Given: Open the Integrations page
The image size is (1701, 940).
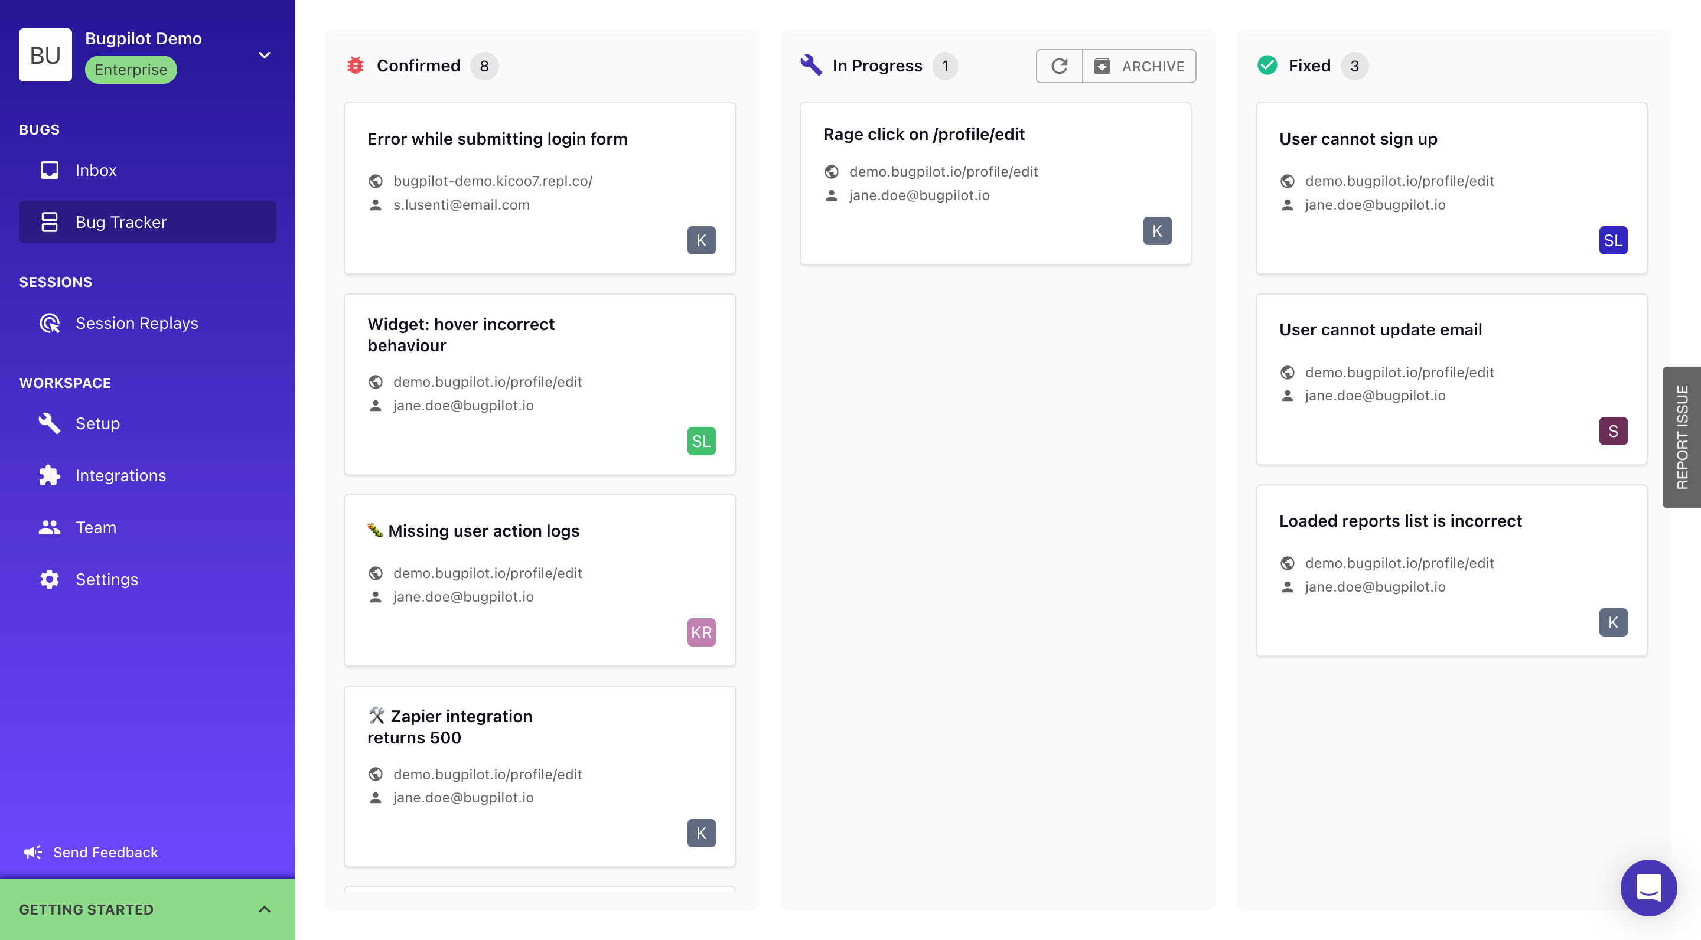Looking at the screenshot, I should pos(147,475).
